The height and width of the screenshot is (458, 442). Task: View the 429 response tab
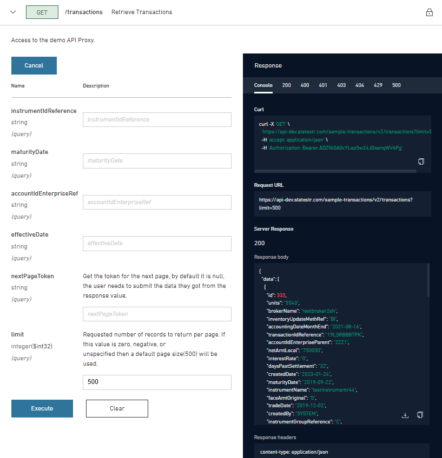click(378, 85)
